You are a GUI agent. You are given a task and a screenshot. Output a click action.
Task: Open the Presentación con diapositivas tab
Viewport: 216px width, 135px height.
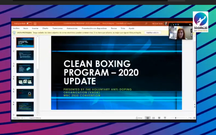[x=94, y=28]
